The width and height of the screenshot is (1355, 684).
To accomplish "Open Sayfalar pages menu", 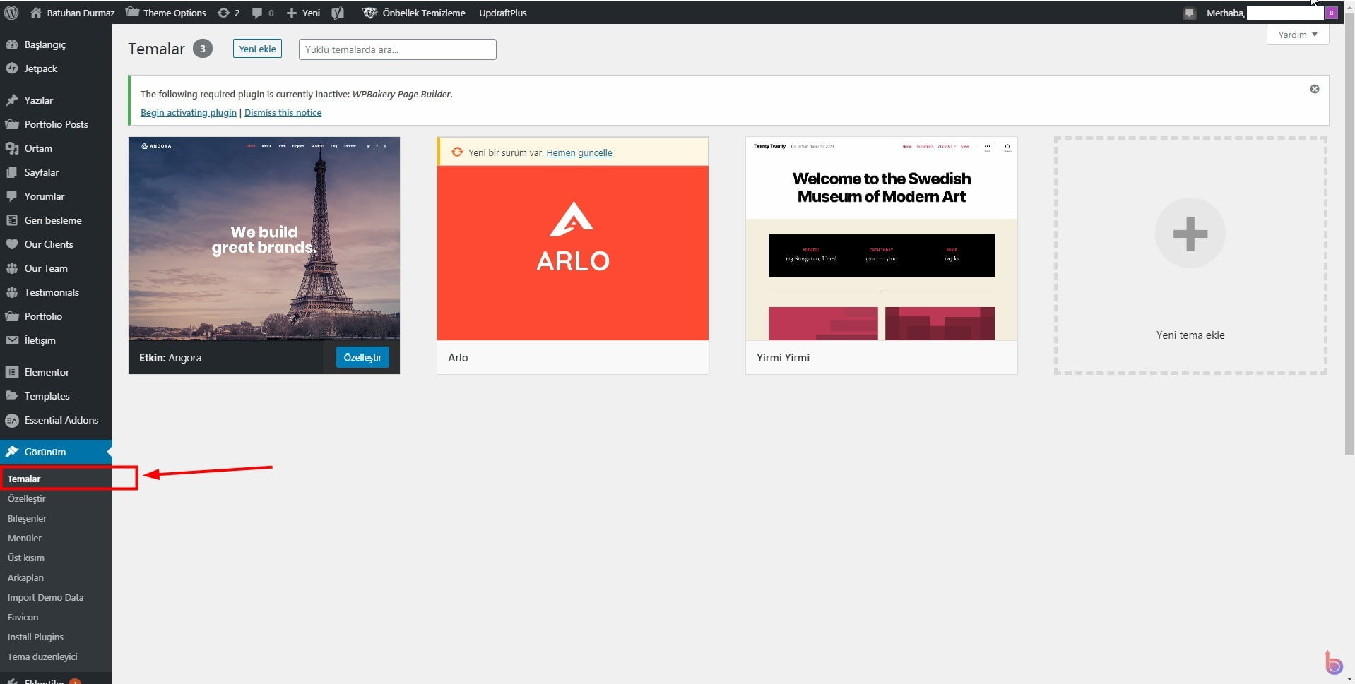I will (56, 172).
